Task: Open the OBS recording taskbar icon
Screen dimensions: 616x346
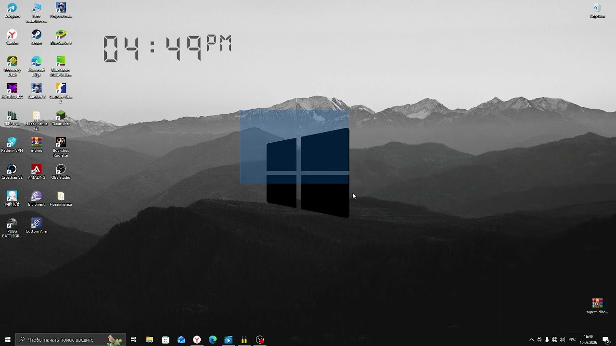Action: [x=260, y=340]
